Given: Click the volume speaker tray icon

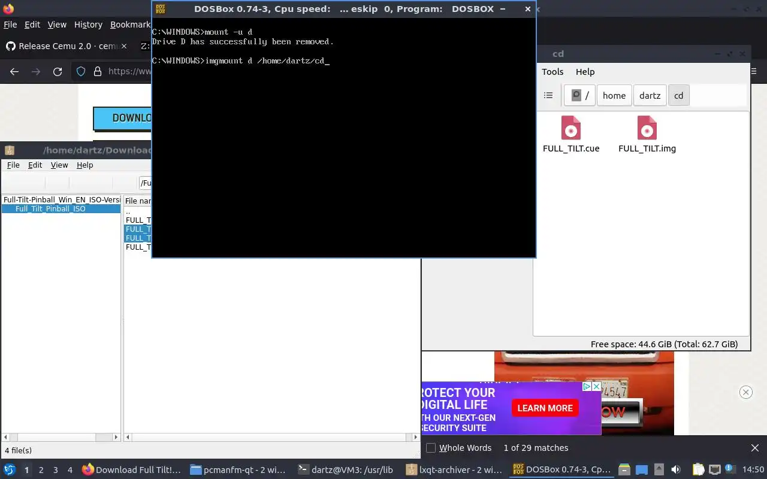Looking at the screenshot, I should click(675, 470).
